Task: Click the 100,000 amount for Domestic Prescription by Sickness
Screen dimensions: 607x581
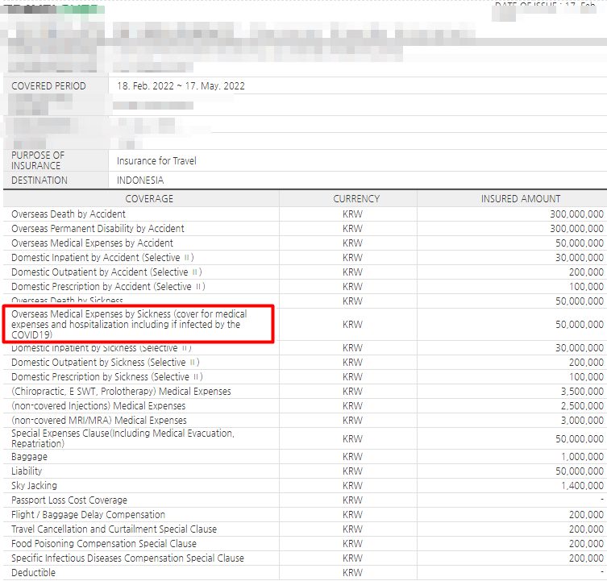Action: pos(586,376)
